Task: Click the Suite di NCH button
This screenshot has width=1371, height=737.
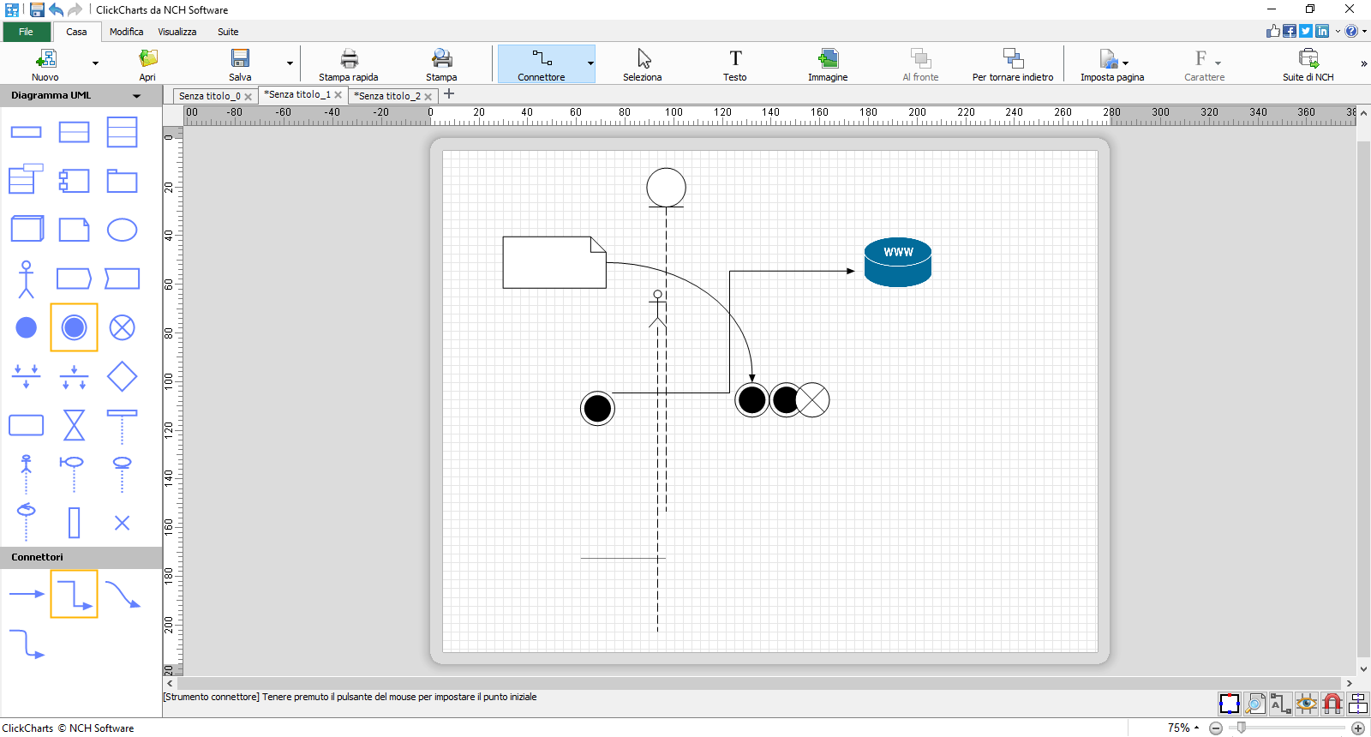Action: click(1308, 64)
